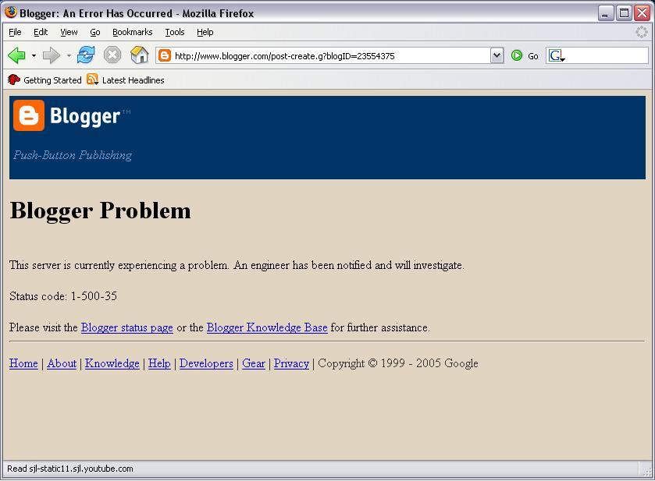The image size is (655, 481).
Task: Click the URL address field
Action: tap(330, 56)
